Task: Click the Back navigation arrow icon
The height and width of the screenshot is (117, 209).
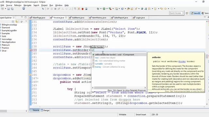Action: [166, 9]
